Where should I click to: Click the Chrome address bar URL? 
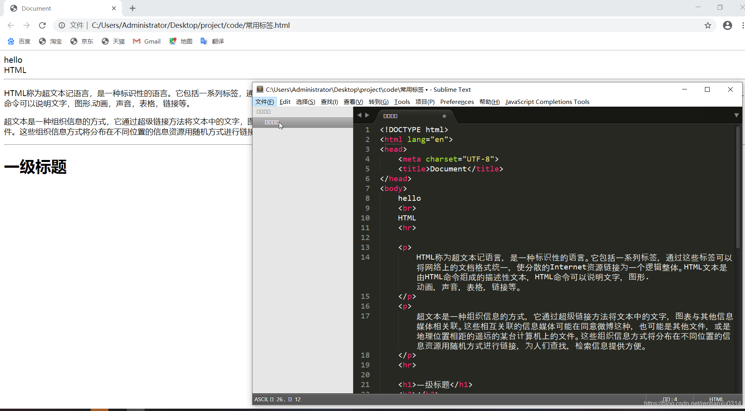pos(191,25)
